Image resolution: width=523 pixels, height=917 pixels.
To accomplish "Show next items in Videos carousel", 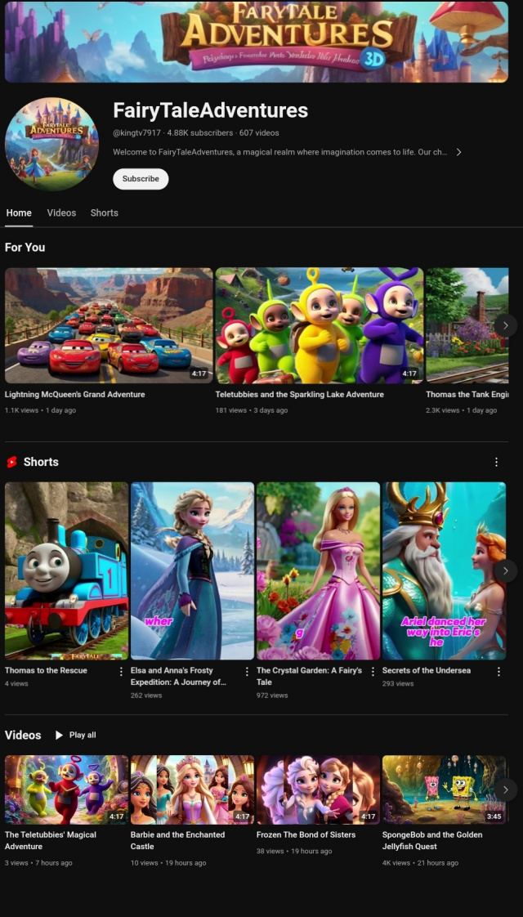I will tap(506, 790).
